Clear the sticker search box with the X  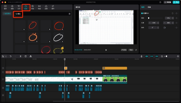pyautogui.click(x=69, y=14)
